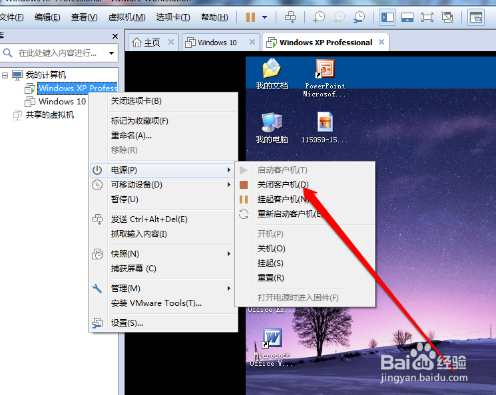This screenshot has height=395, width=496.
Task: Click the wrench icon beside 管理(M)
Action: (x=97, y=288)
